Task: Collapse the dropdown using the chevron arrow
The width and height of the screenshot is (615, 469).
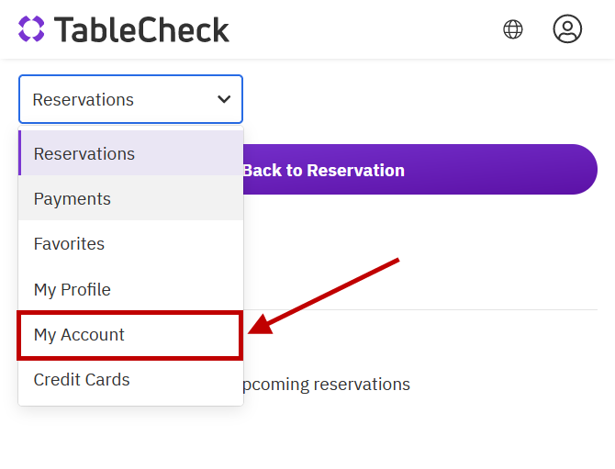Action: click(224, 99)
